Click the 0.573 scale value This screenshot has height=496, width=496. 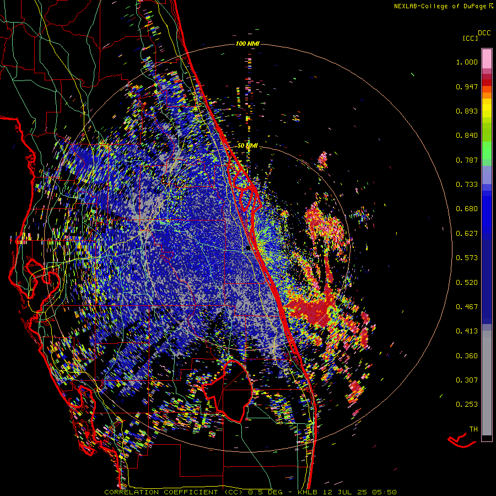point(467,258)
